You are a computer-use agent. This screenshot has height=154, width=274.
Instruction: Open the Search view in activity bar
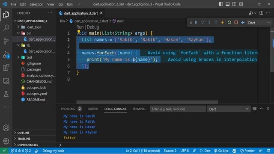click(x=6, y=28)
